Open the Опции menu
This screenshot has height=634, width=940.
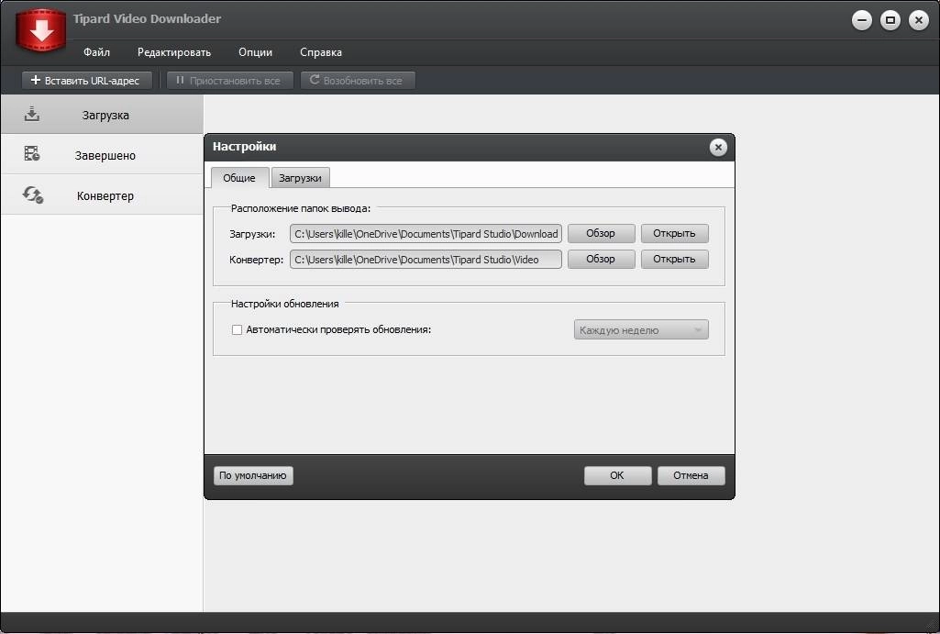coord(255,52)
